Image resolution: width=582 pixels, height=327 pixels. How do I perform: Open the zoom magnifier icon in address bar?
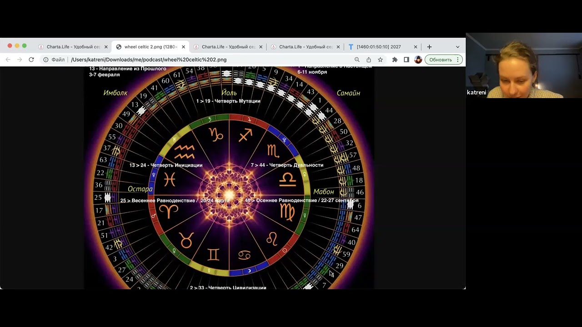click(x=357, y=59)
